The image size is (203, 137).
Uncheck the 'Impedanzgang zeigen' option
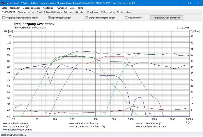[49, 18]
